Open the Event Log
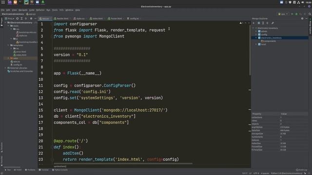 click(301, 170)
